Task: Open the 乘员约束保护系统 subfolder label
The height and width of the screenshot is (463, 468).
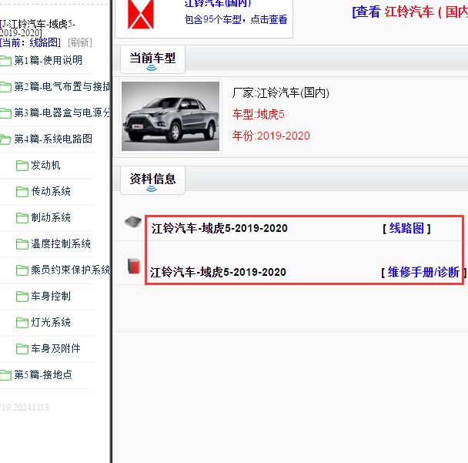Action: (71, 270)
